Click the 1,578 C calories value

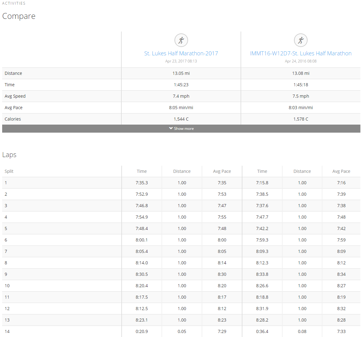click(300, 119)
